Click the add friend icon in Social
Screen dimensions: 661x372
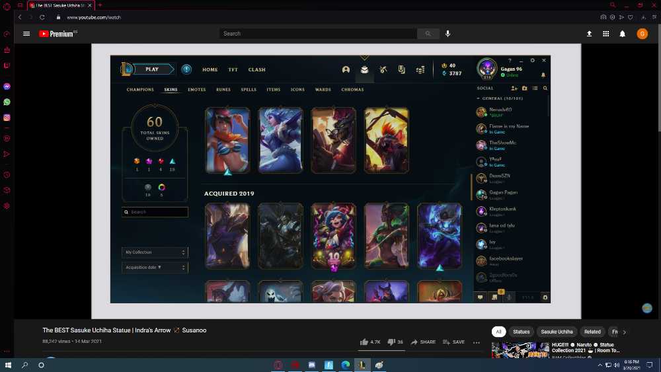click(514, 88)
